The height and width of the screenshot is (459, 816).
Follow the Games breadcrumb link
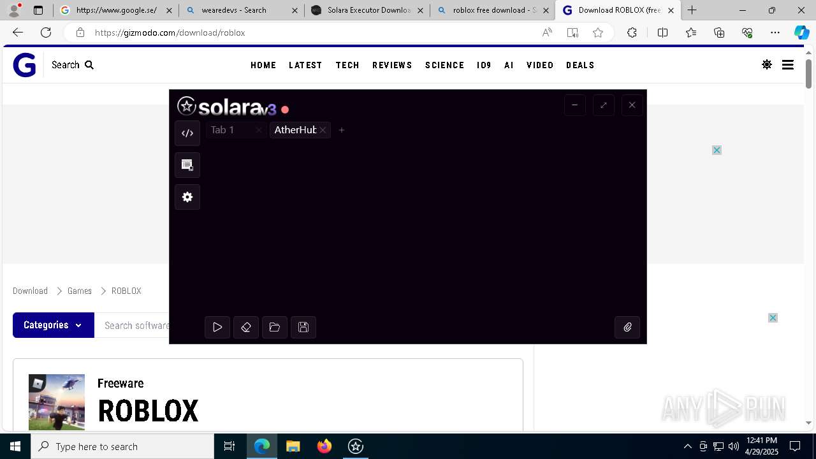click(80, 291)
